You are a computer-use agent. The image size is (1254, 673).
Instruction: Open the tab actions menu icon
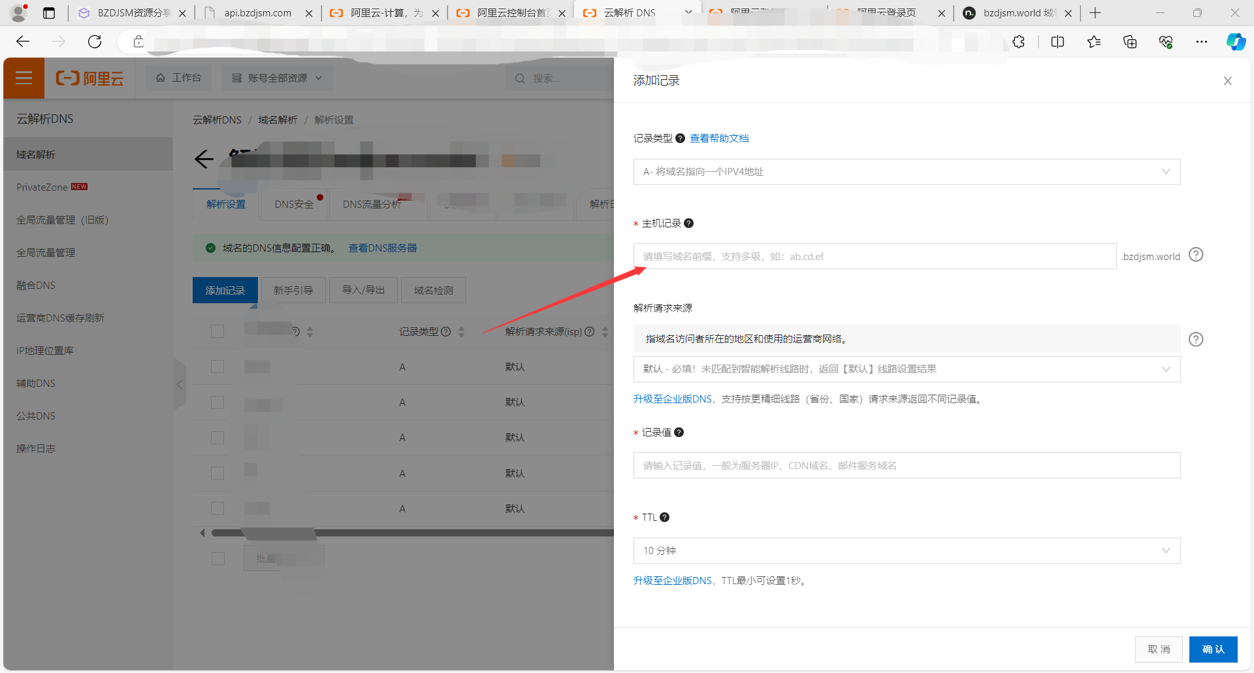[49, 13]
